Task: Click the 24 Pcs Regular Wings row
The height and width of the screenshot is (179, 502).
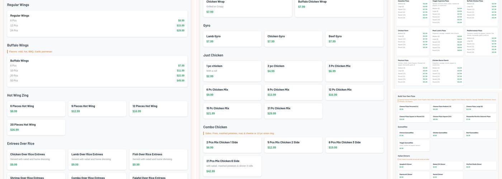Action: click(97, 30)
